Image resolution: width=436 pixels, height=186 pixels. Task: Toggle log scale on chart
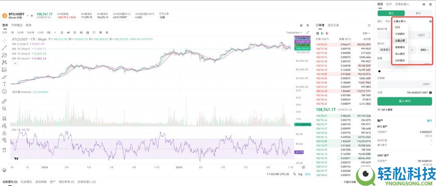[300, 174]
